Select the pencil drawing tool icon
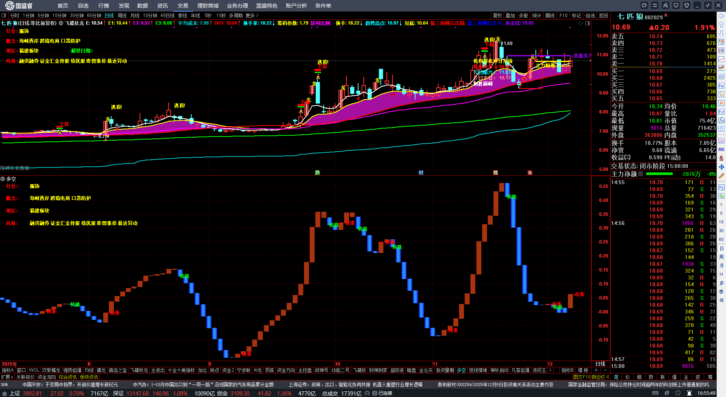Screen dimensions: 726x397 tap(721, 175)
